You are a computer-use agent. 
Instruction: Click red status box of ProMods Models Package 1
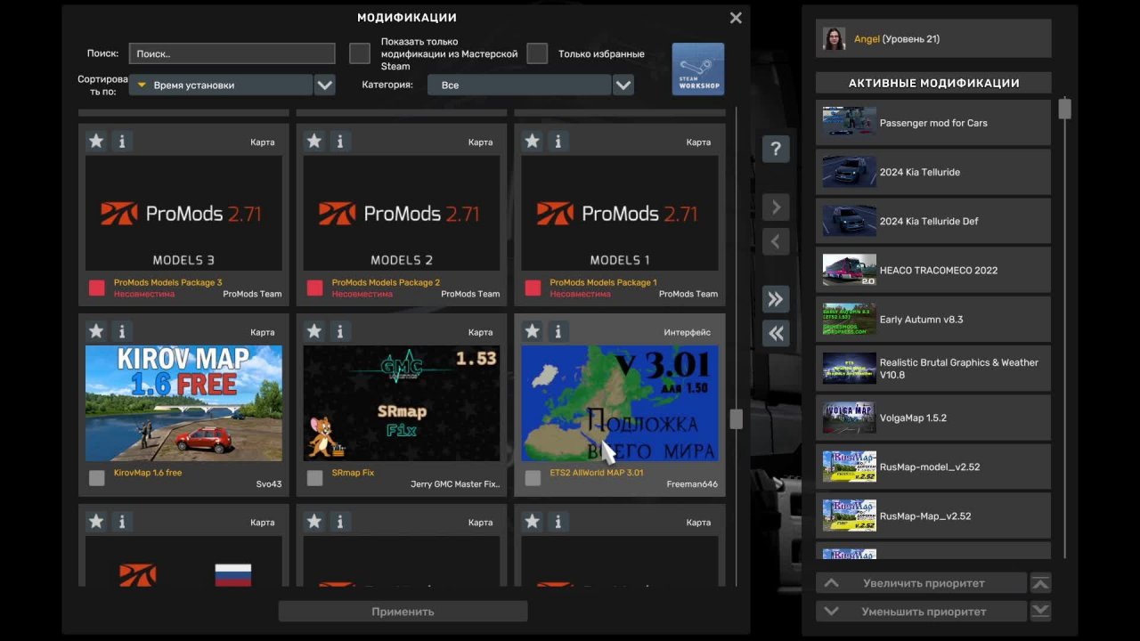[x=533, y=288]
